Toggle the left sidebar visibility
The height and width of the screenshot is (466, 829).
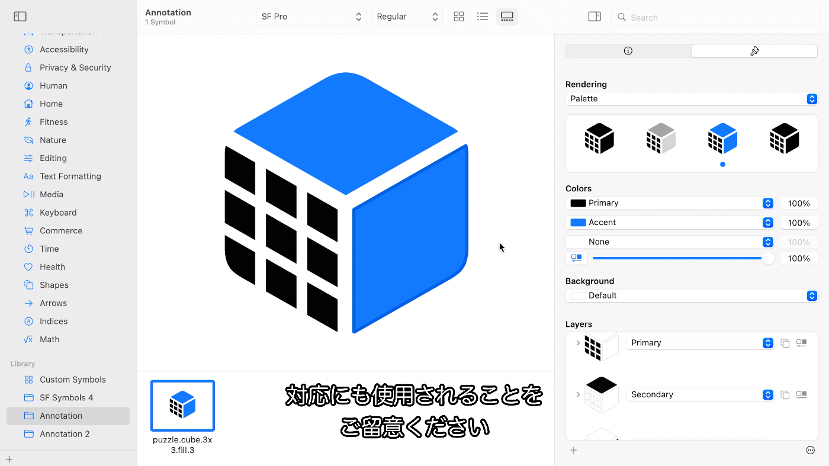[20, 17]
